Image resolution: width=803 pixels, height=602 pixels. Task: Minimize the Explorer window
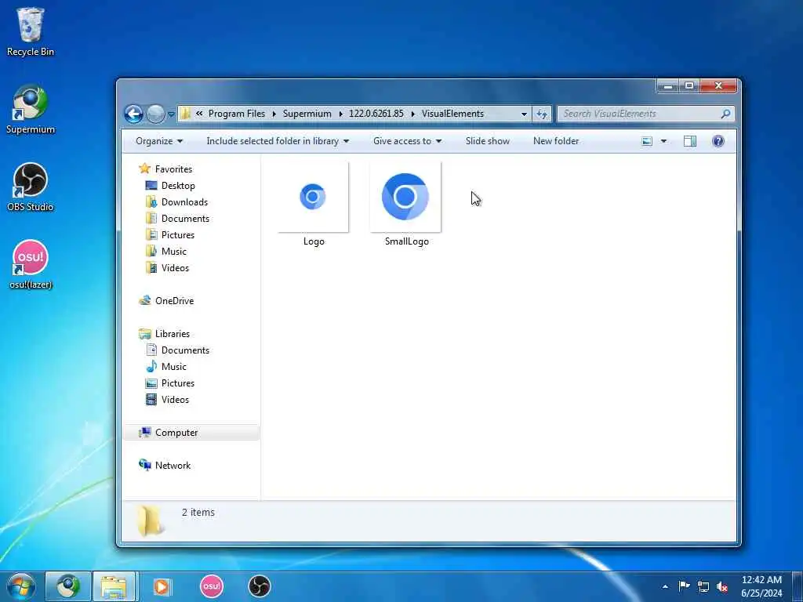pos(668,86)
